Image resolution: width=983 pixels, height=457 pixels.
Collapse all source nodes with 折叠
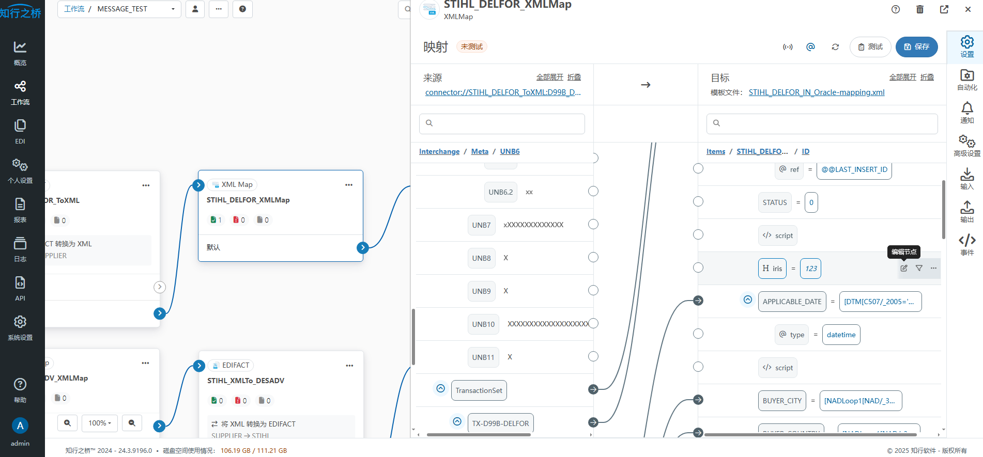574,77
